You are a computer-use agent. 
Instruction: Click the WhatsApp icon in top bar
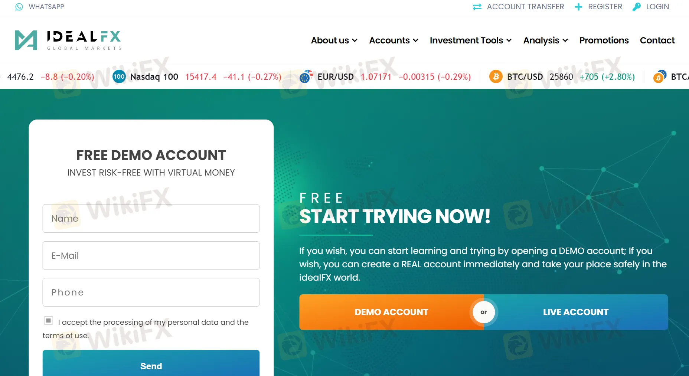pyautogui.click(x=19, y=7)
